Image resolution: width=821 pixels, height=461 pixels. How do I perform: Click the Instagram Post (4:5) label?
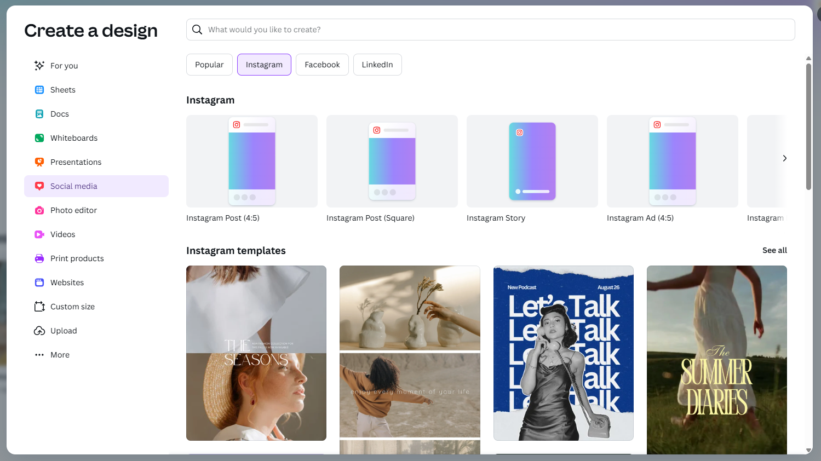pos(223,218)
